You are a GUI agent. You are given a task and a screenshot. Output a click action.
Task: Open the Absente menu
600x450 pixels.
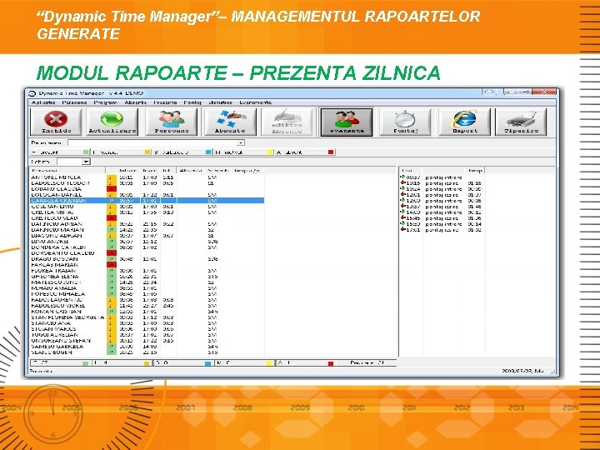[x=136, y=102]
